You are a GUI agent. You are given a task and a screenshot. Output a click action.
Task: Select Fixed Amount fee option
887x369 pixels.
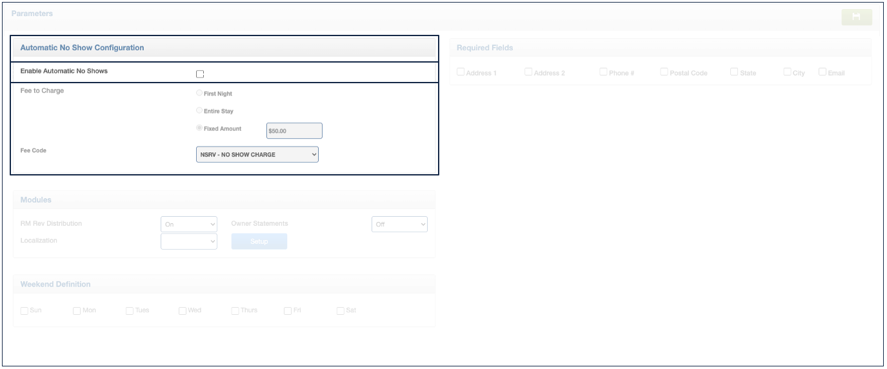[199, 128]
